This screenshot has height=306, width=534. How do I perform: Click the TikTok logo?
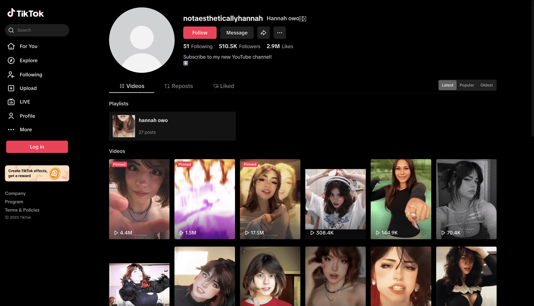tap(26, 13)
